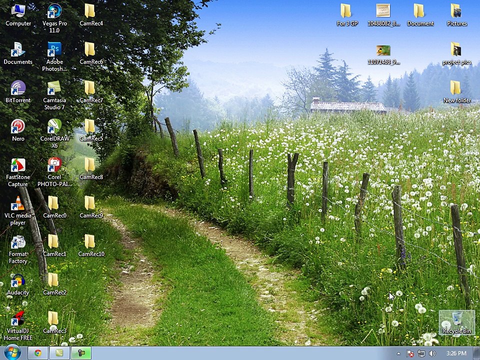Click the CamRec5 folder
This screenshot has width=480, height=360.
pos(91,130)
